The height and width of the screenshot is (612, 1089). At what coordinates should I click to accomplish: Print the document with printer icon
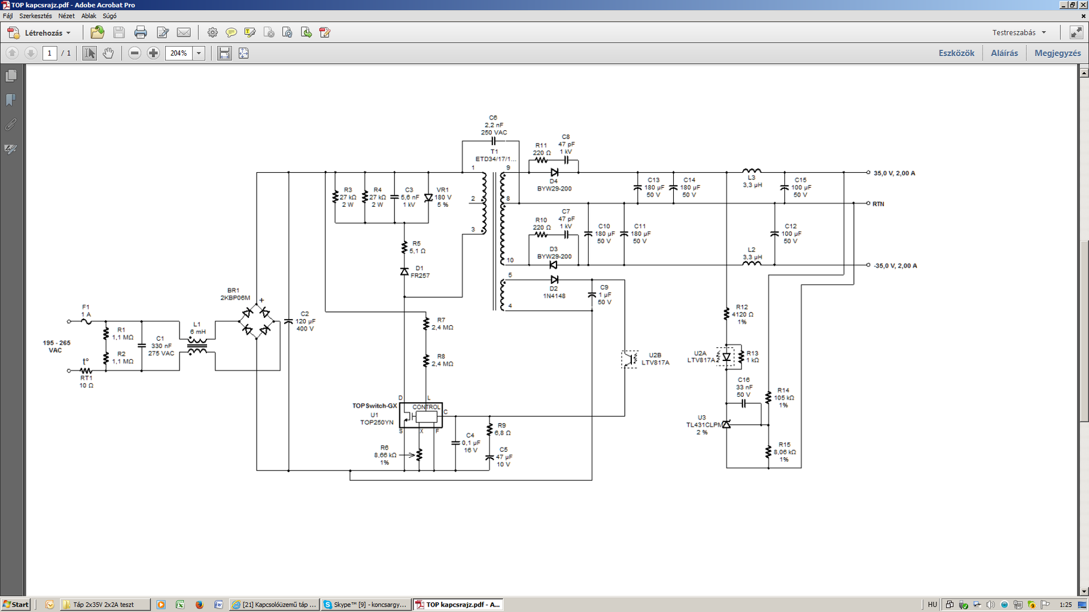(141, 32)
